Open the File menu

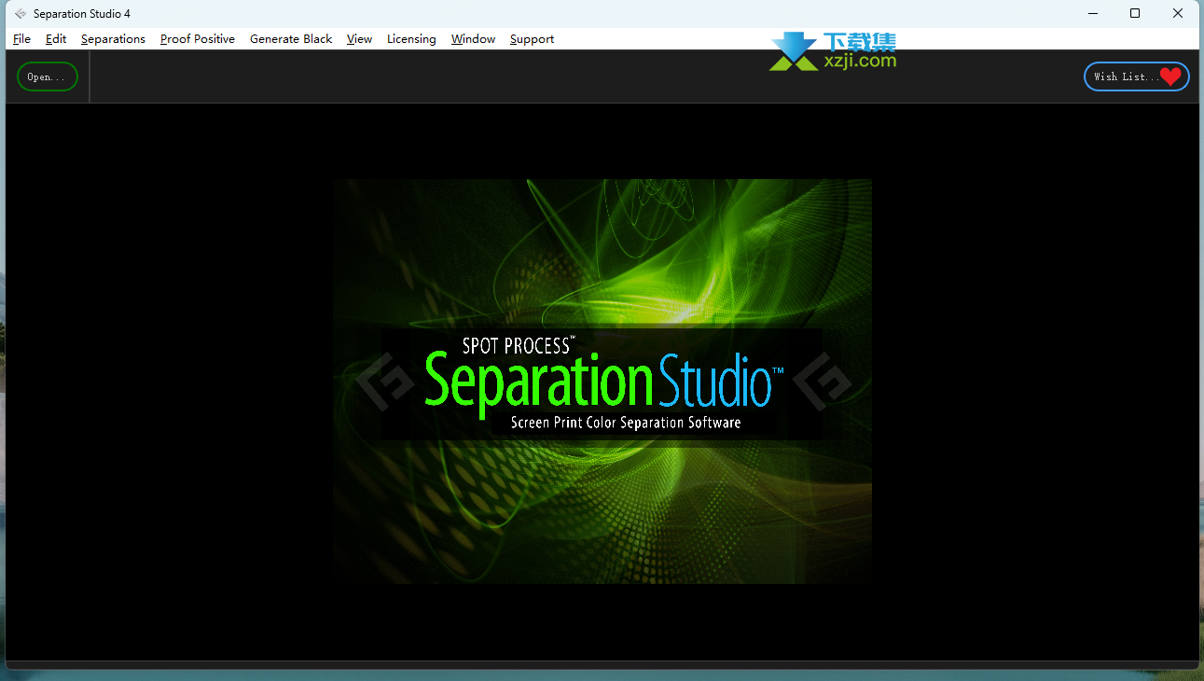coord(21,39)
